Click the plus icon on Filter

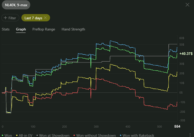pyautogui.click(x=6, y=18)
